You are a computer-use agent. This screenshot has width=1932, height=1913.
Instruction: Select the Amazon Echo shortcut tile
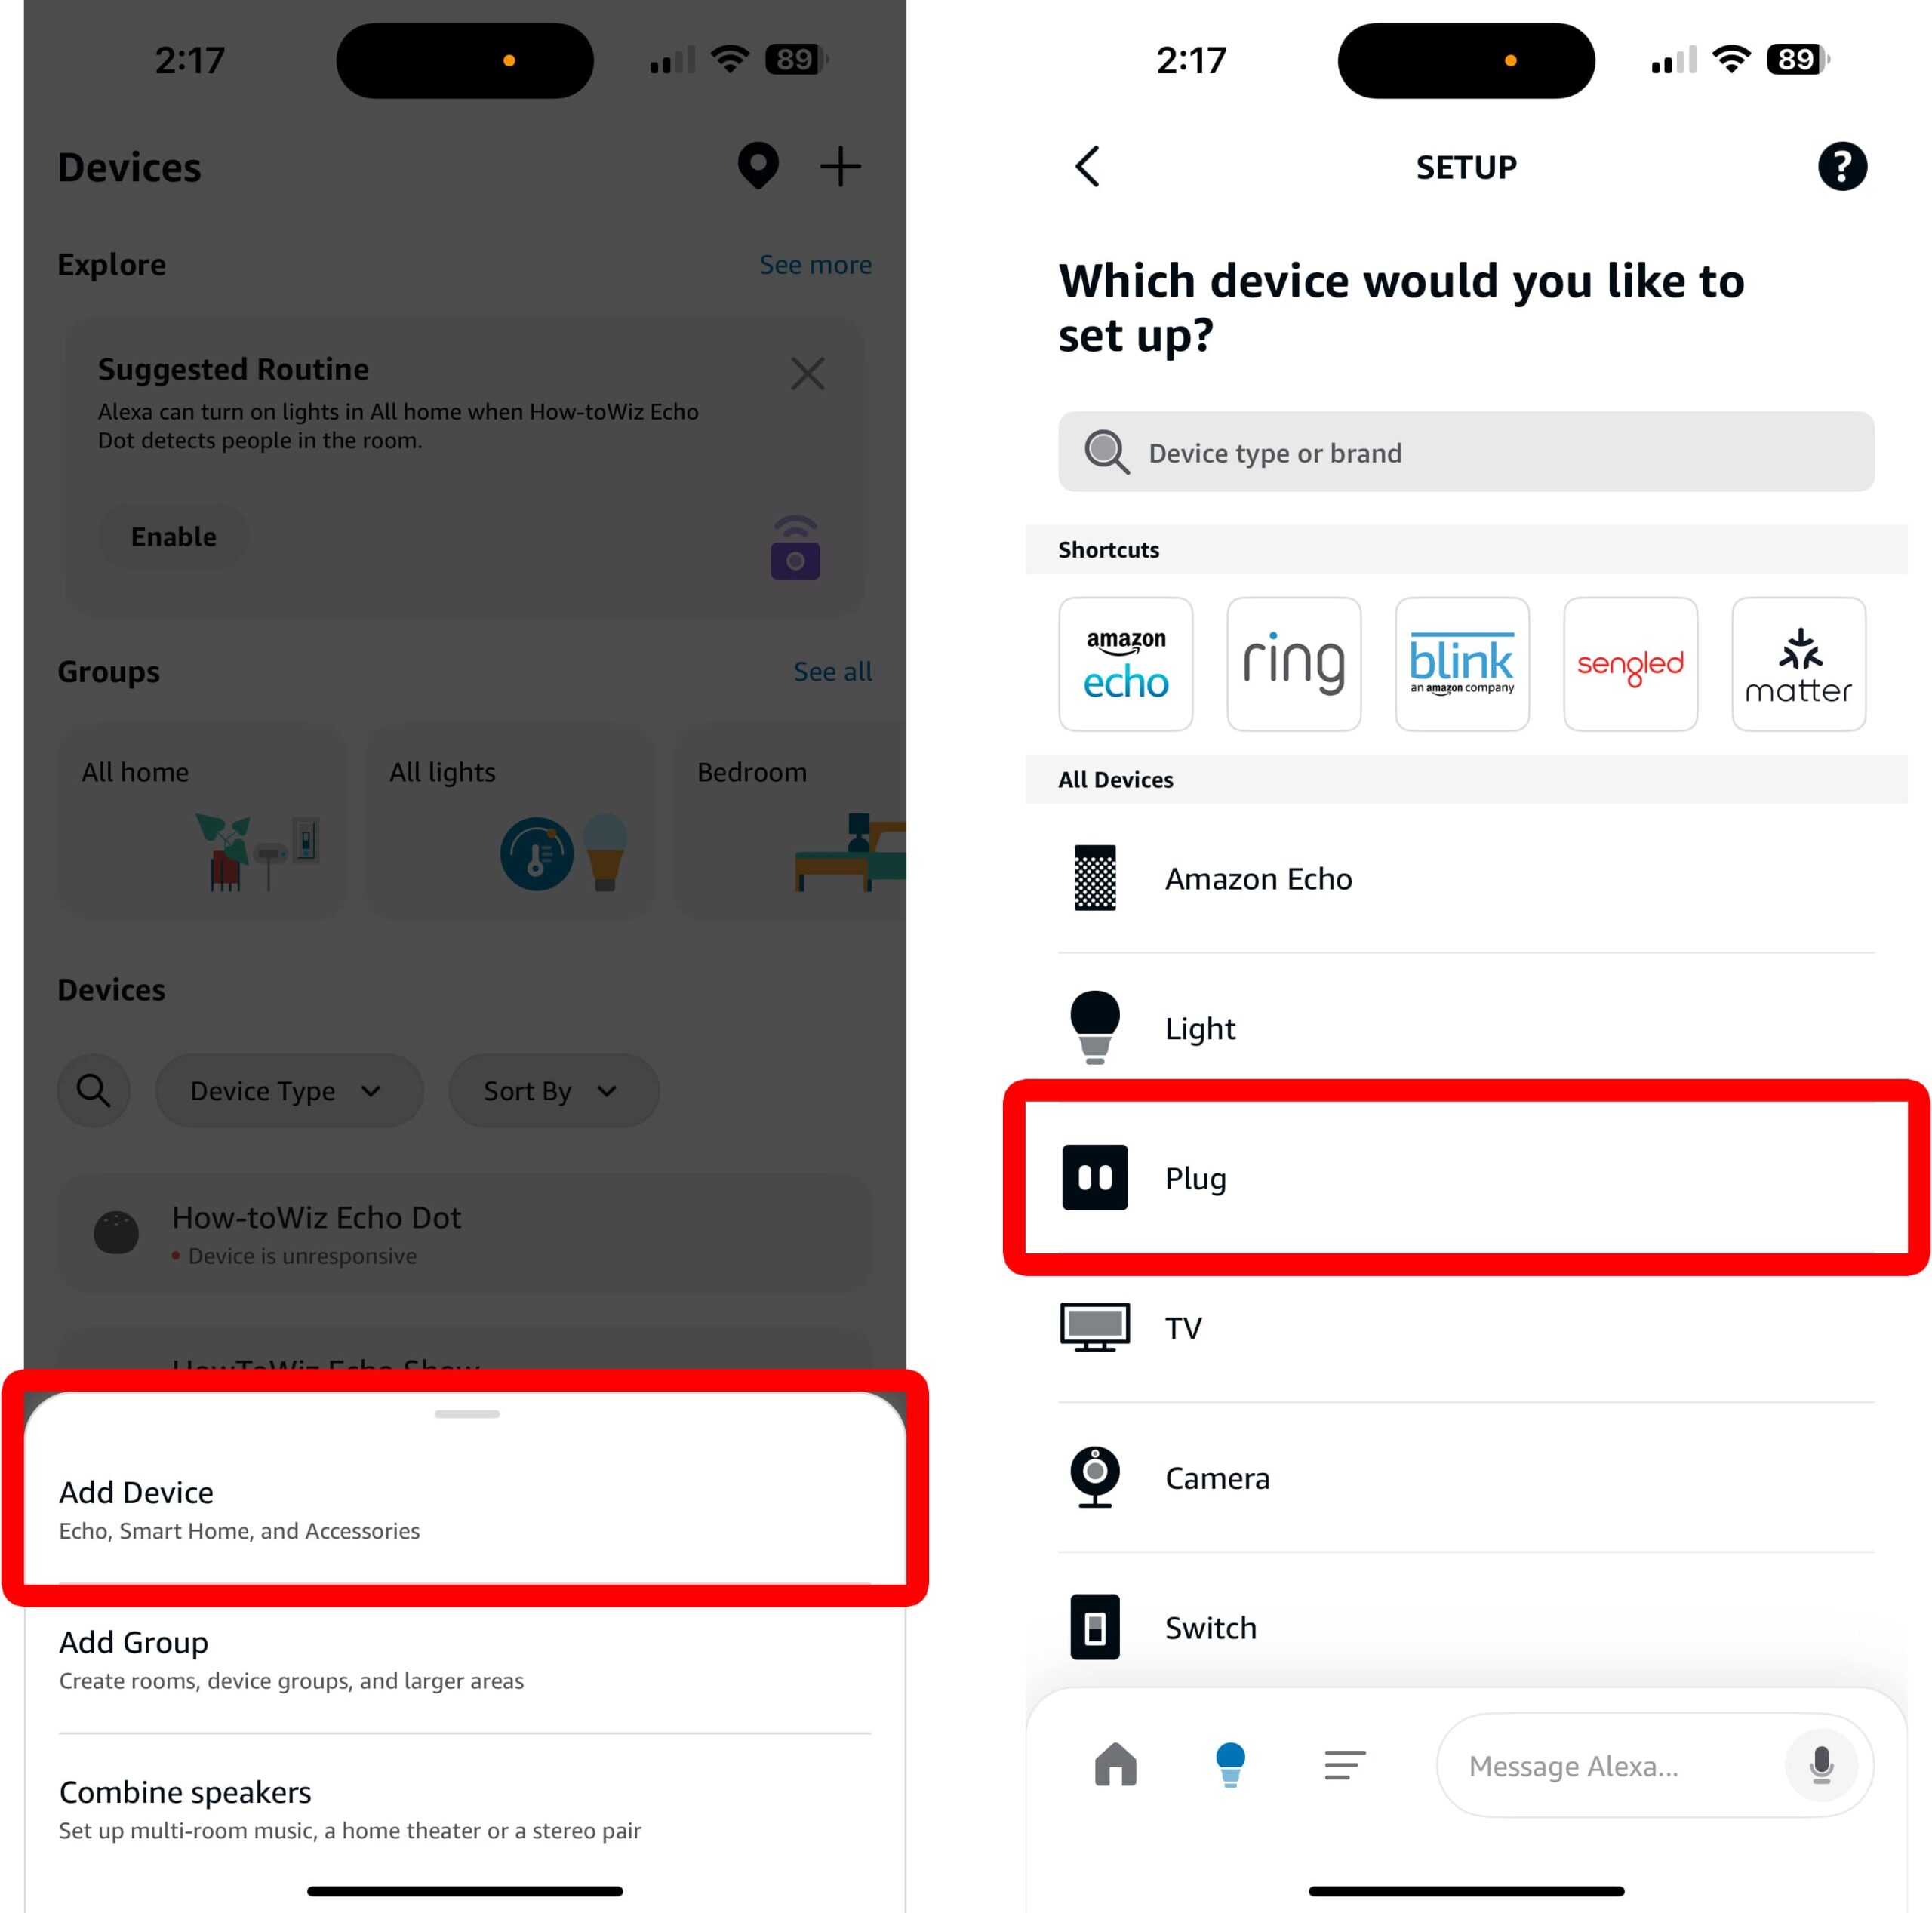[1125, 664]
